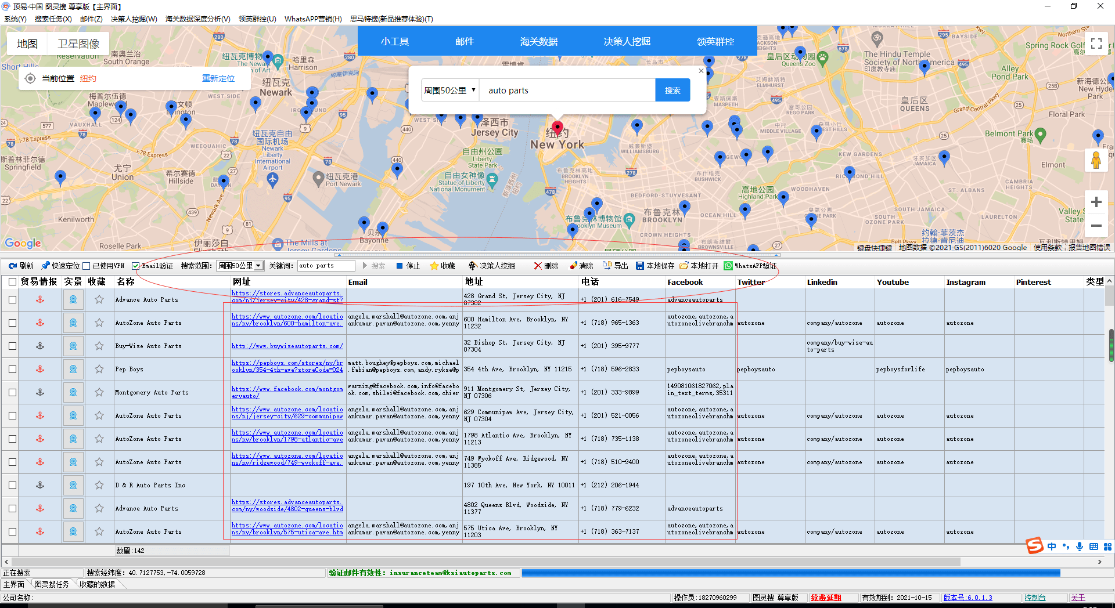Screen dimensions: 1115x608
Task: Click the blue 搜索 button in map popup
Action: (672, 91)
